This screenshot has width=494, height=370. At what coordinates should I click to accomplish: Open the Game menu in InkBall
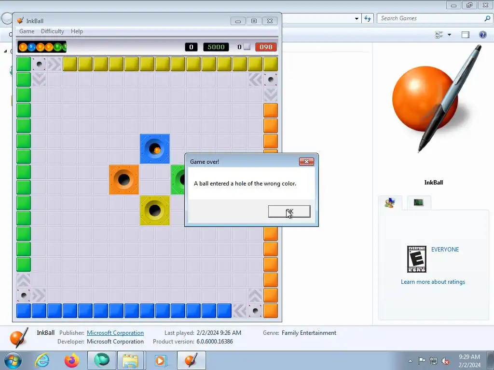[x=27, y=31]
